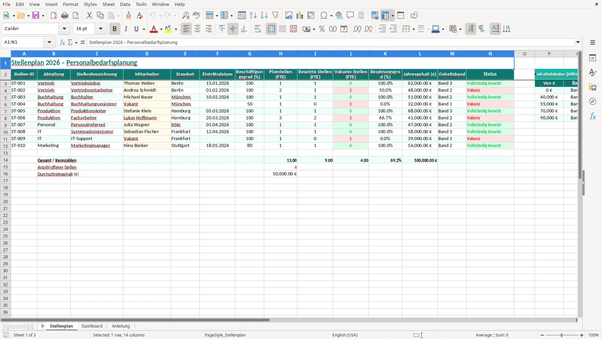Insert a hyperlink
Image resolution: width=602 pixels, height=339 pixels.
[x=339, y=16]
